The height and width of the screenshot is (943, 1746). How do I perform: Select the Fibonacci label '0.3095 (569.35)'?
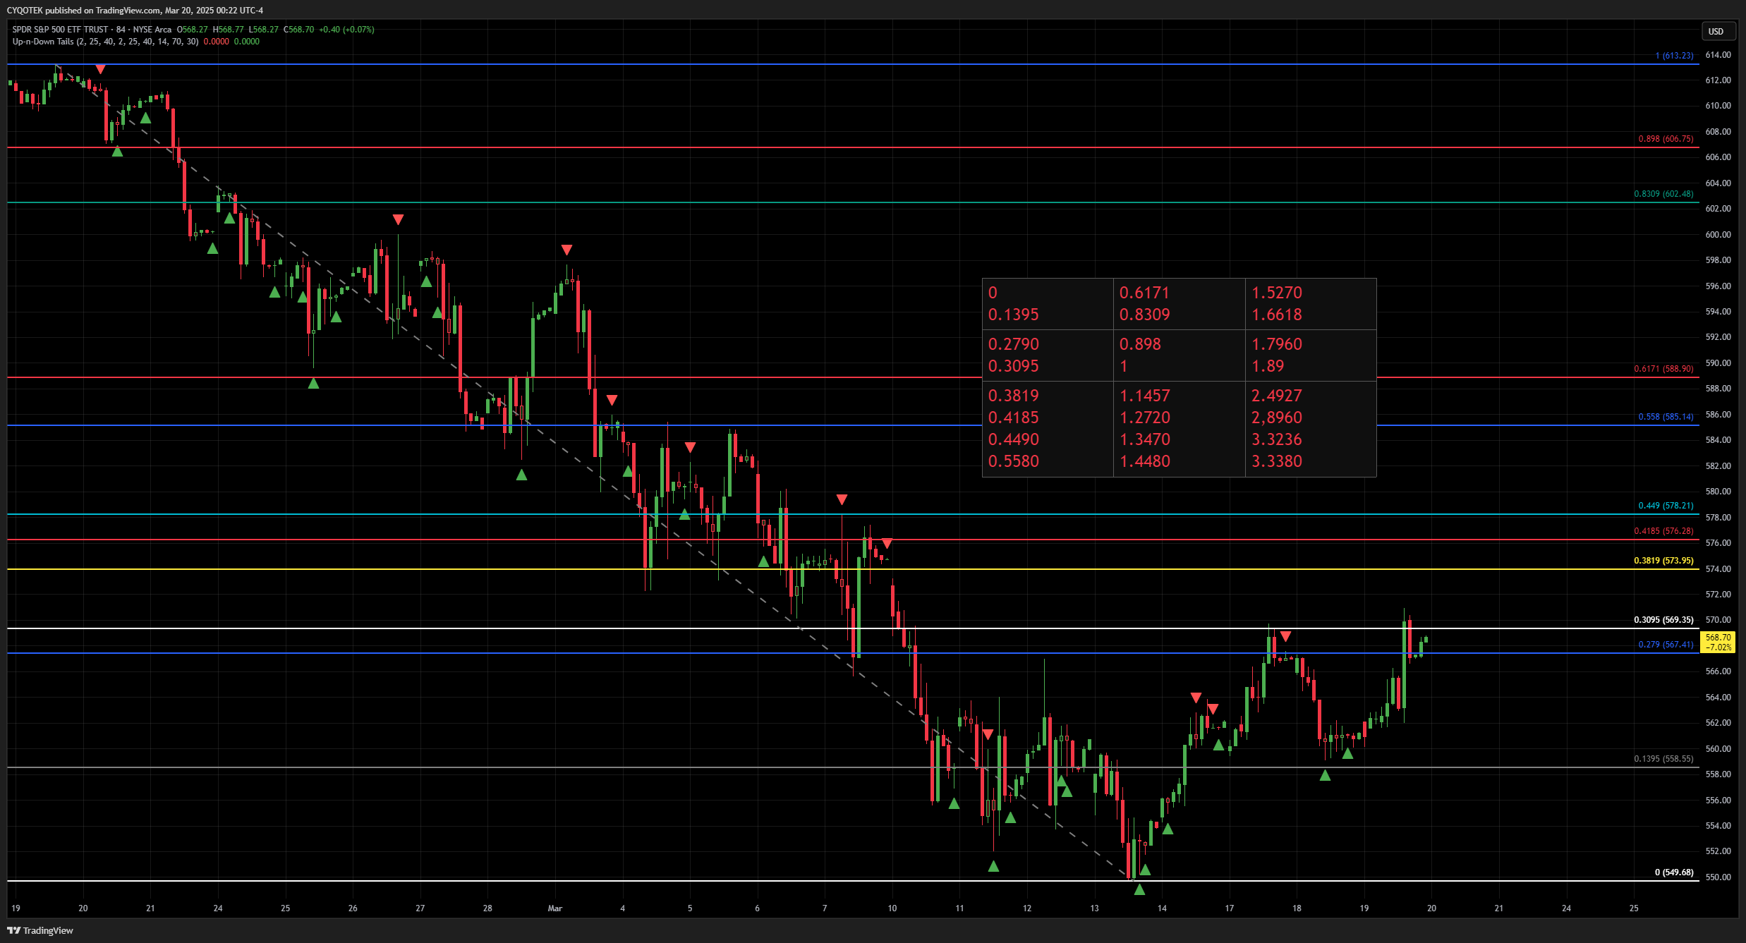tap(1663, 620)
